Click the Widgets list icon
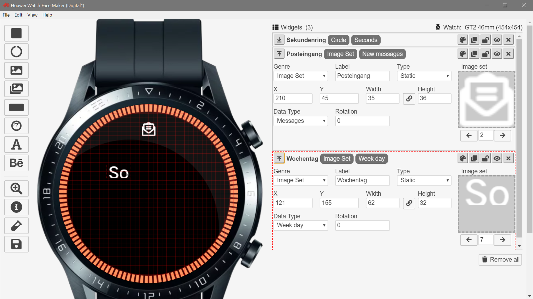 275,27
